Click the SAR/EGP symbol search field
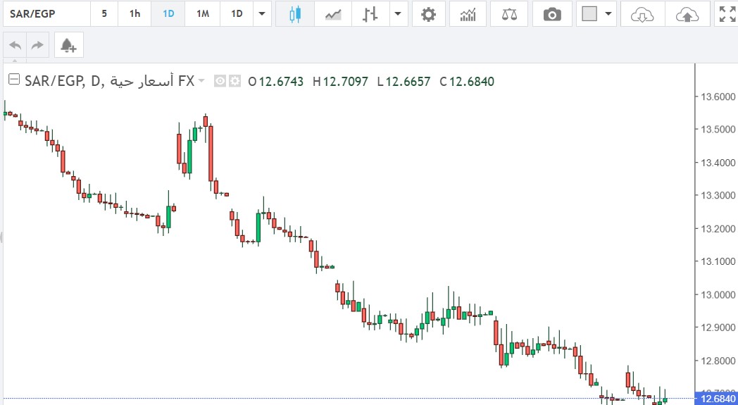This screenshot has height=405, width=738. point(45,14)
